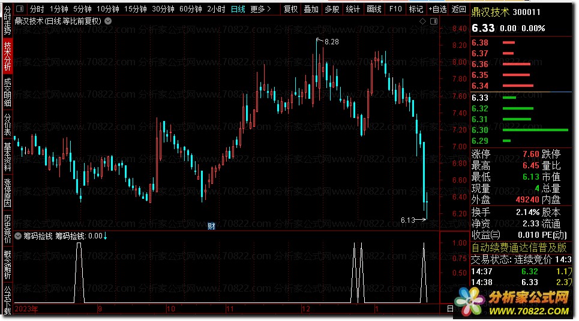Switch to the 2小时 period
Image resolution: width=579 pixels, height=321 pixels.
(216, 9)
